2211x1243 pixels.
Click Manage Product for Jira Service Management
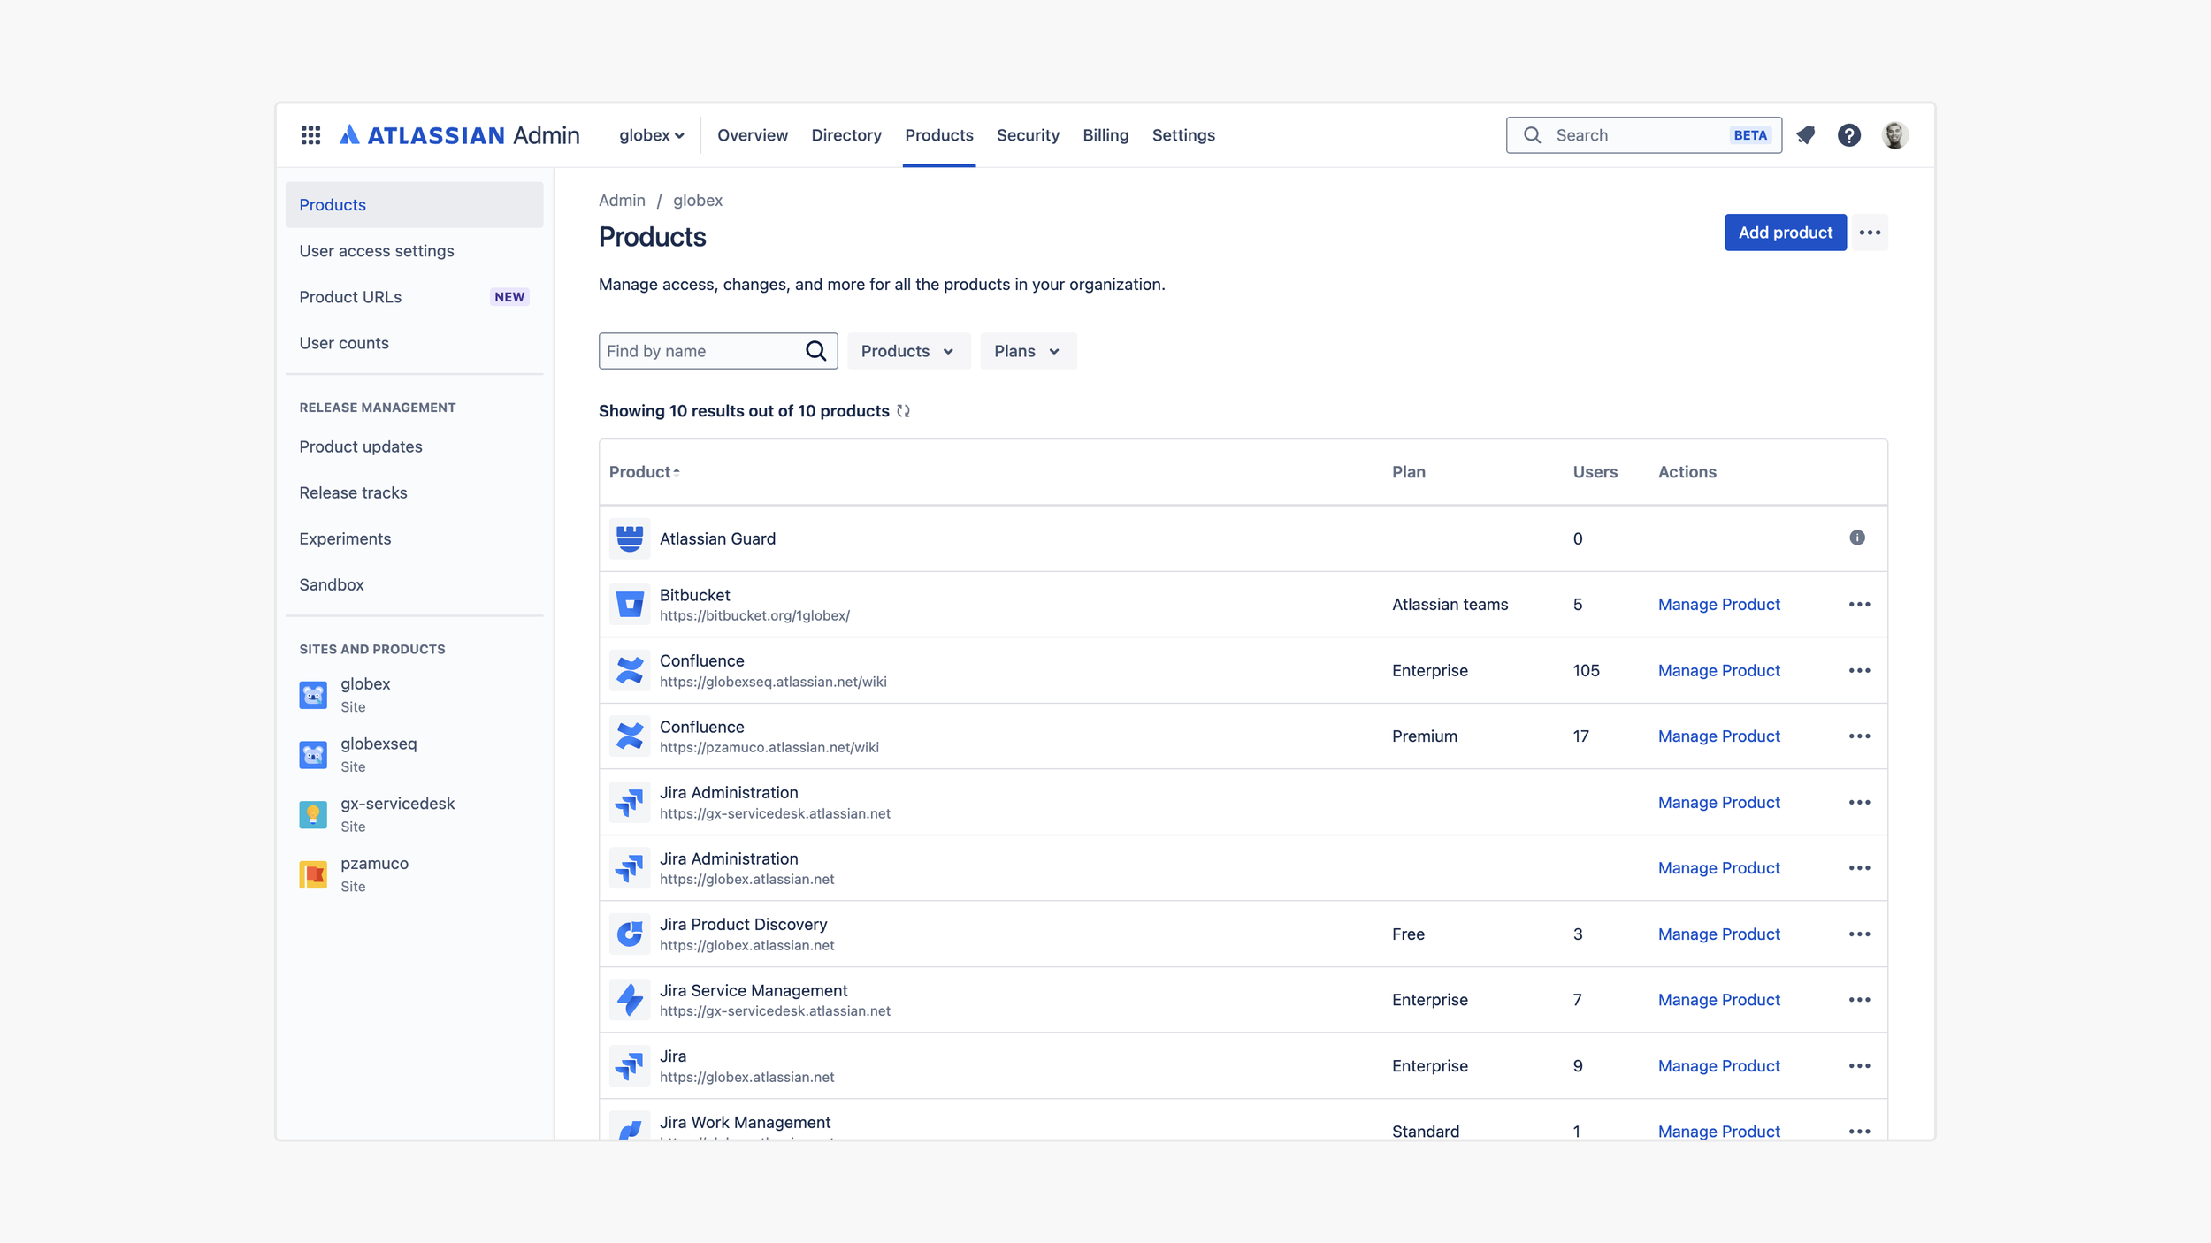1718,1000
